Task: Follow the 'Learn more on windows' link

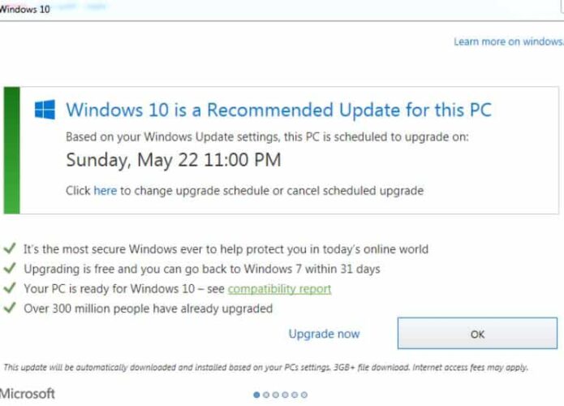Action: tap(509, 41)
